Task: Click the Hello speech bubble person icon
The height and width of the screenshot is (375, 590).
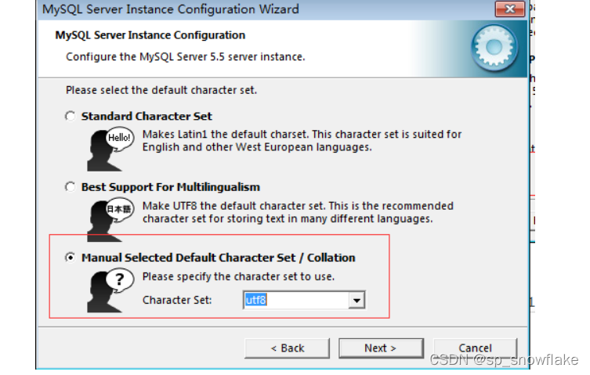Action: tap(110, 150)
